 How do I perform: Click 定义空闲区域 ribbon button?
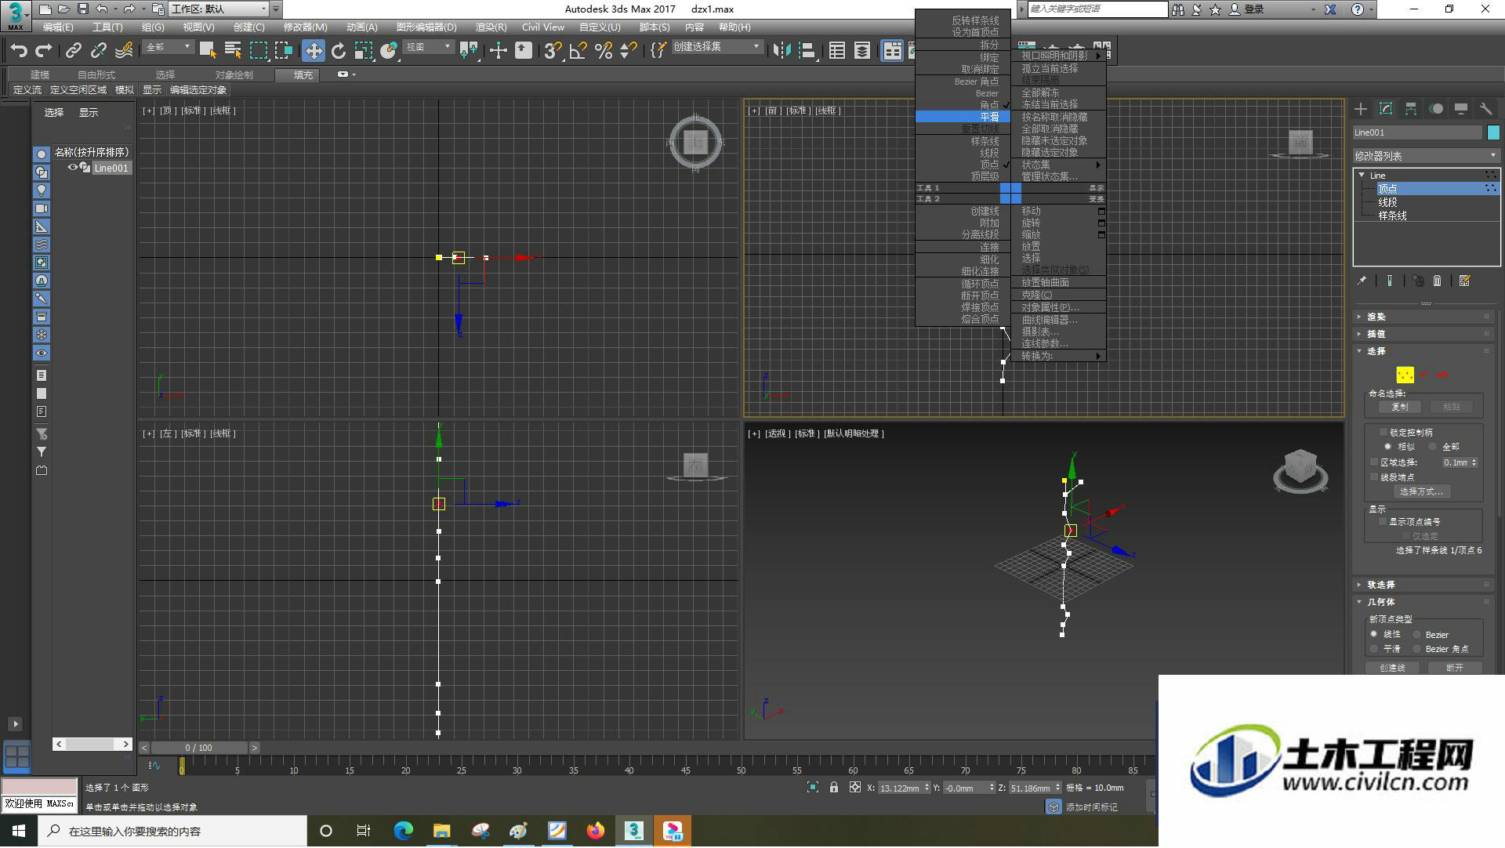tap(78, 90)
